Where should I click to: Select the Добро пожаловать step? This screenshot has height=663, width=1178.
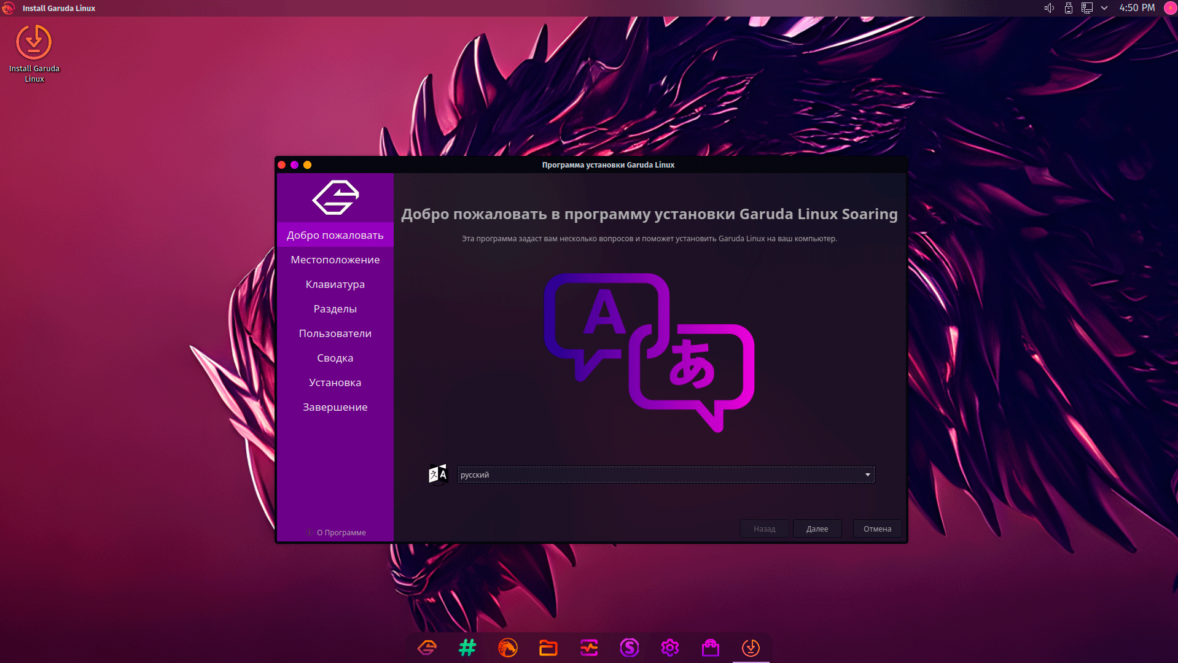tap(335, 235)
